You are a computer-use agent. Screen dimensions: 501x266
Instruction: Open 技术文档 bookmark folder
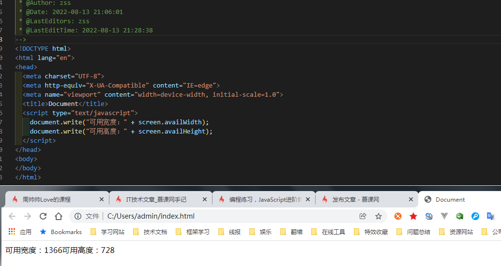[150, 232]
